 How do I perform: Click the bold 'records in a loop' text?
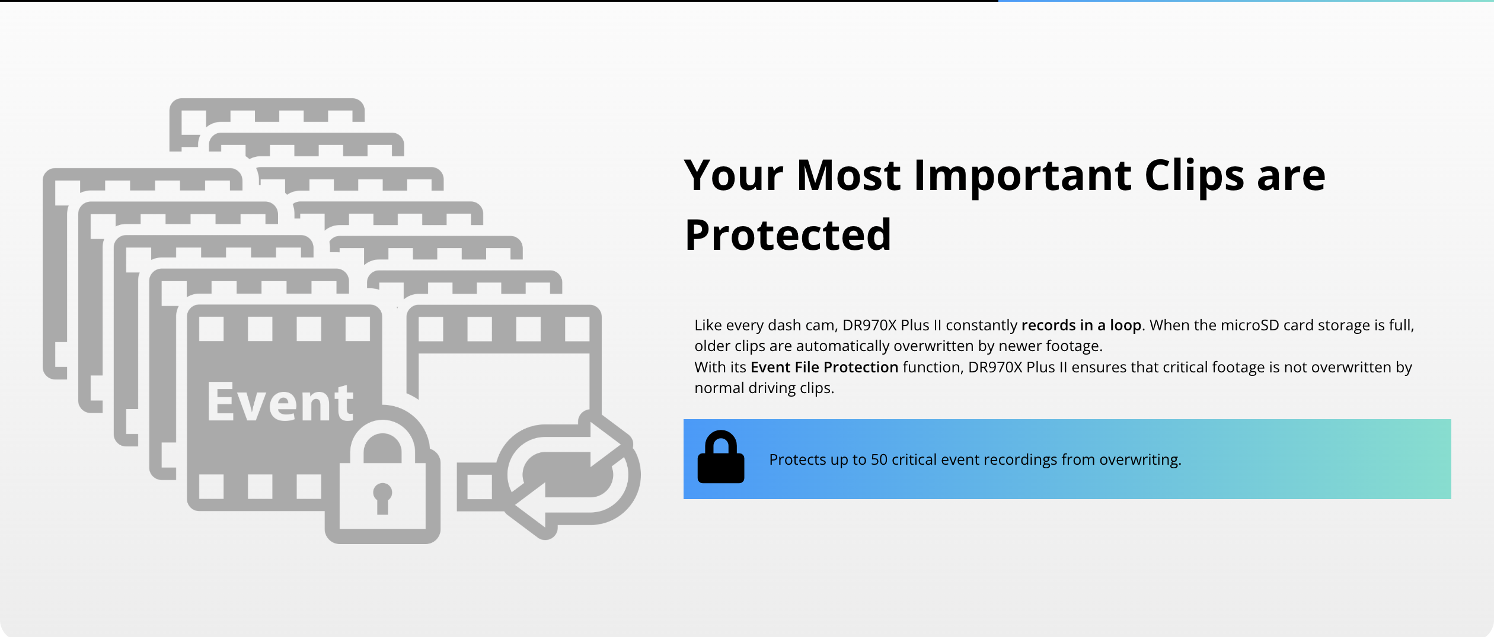(1081, 325)
